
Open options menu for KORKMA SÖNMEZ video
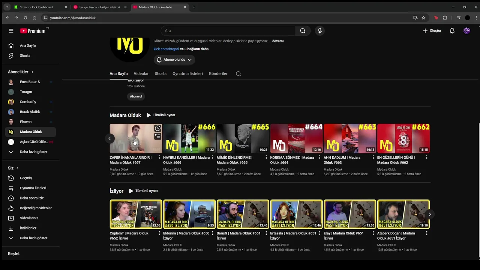(x=320, y=157)
